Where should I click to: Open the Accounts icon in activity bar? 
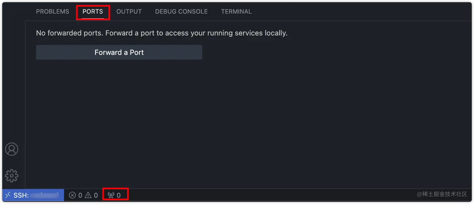pos(12,149)
